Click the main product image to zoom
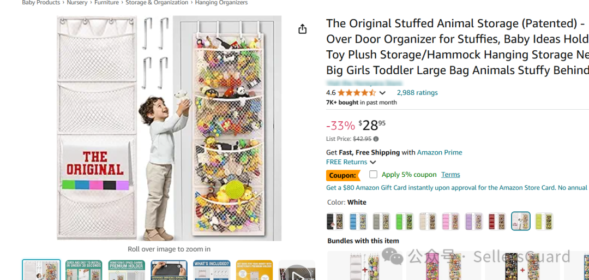This screenshot has width=589, height=280. [169, 128]
